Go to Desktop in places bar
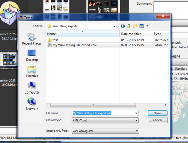Viewport: 188px width, 143px height. [32, 56]
